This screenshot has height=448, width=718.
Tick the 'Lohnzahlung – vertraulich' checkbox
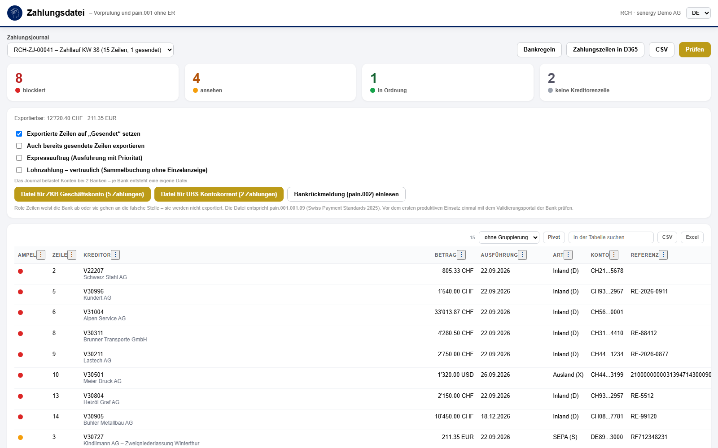19,170
